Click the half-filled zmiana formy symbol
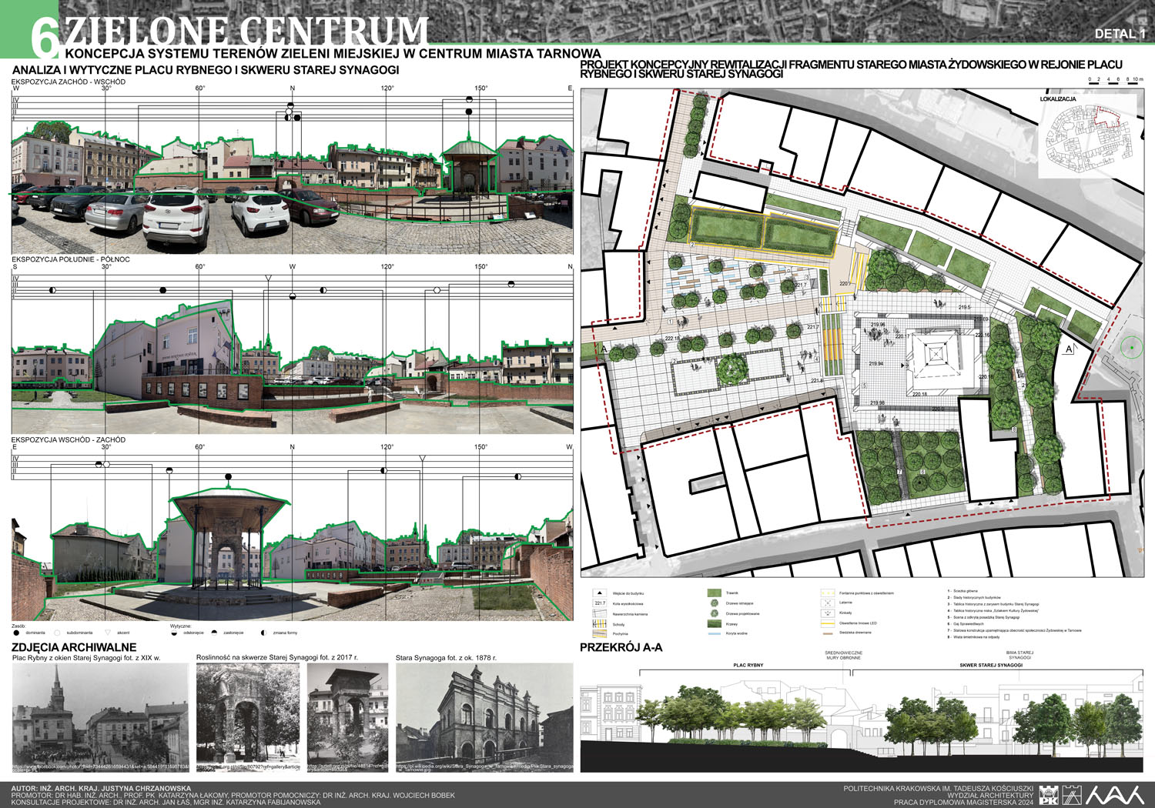Screen dimensions: 1155x808 coord(264,633)
